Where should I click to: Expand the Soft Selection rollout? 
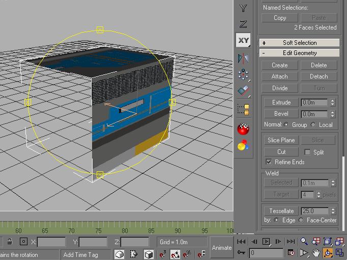(x=299, y=43)
